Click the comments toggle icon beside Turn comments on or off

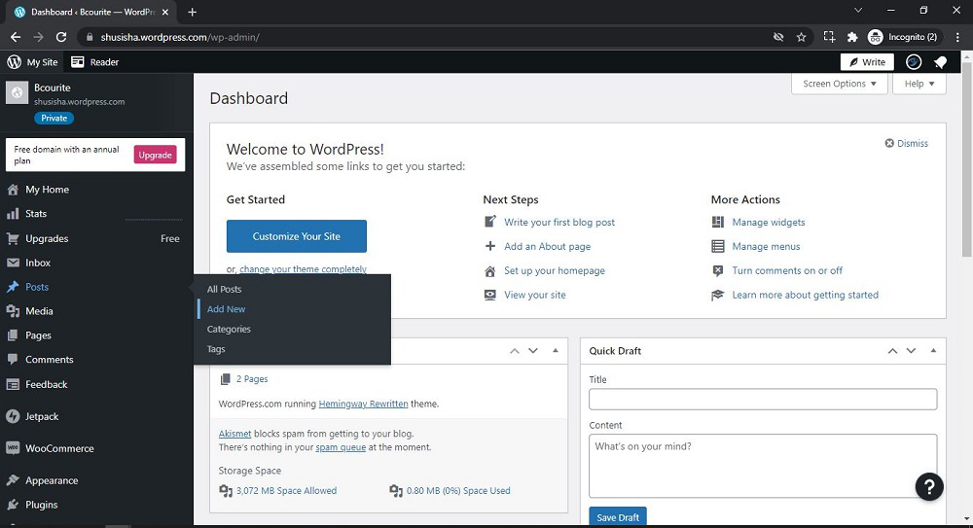coord(718,270)
